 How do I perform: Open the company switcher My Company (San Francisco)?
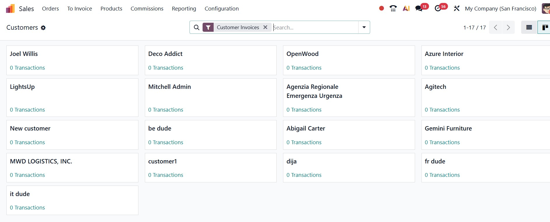tap(500, 8)
